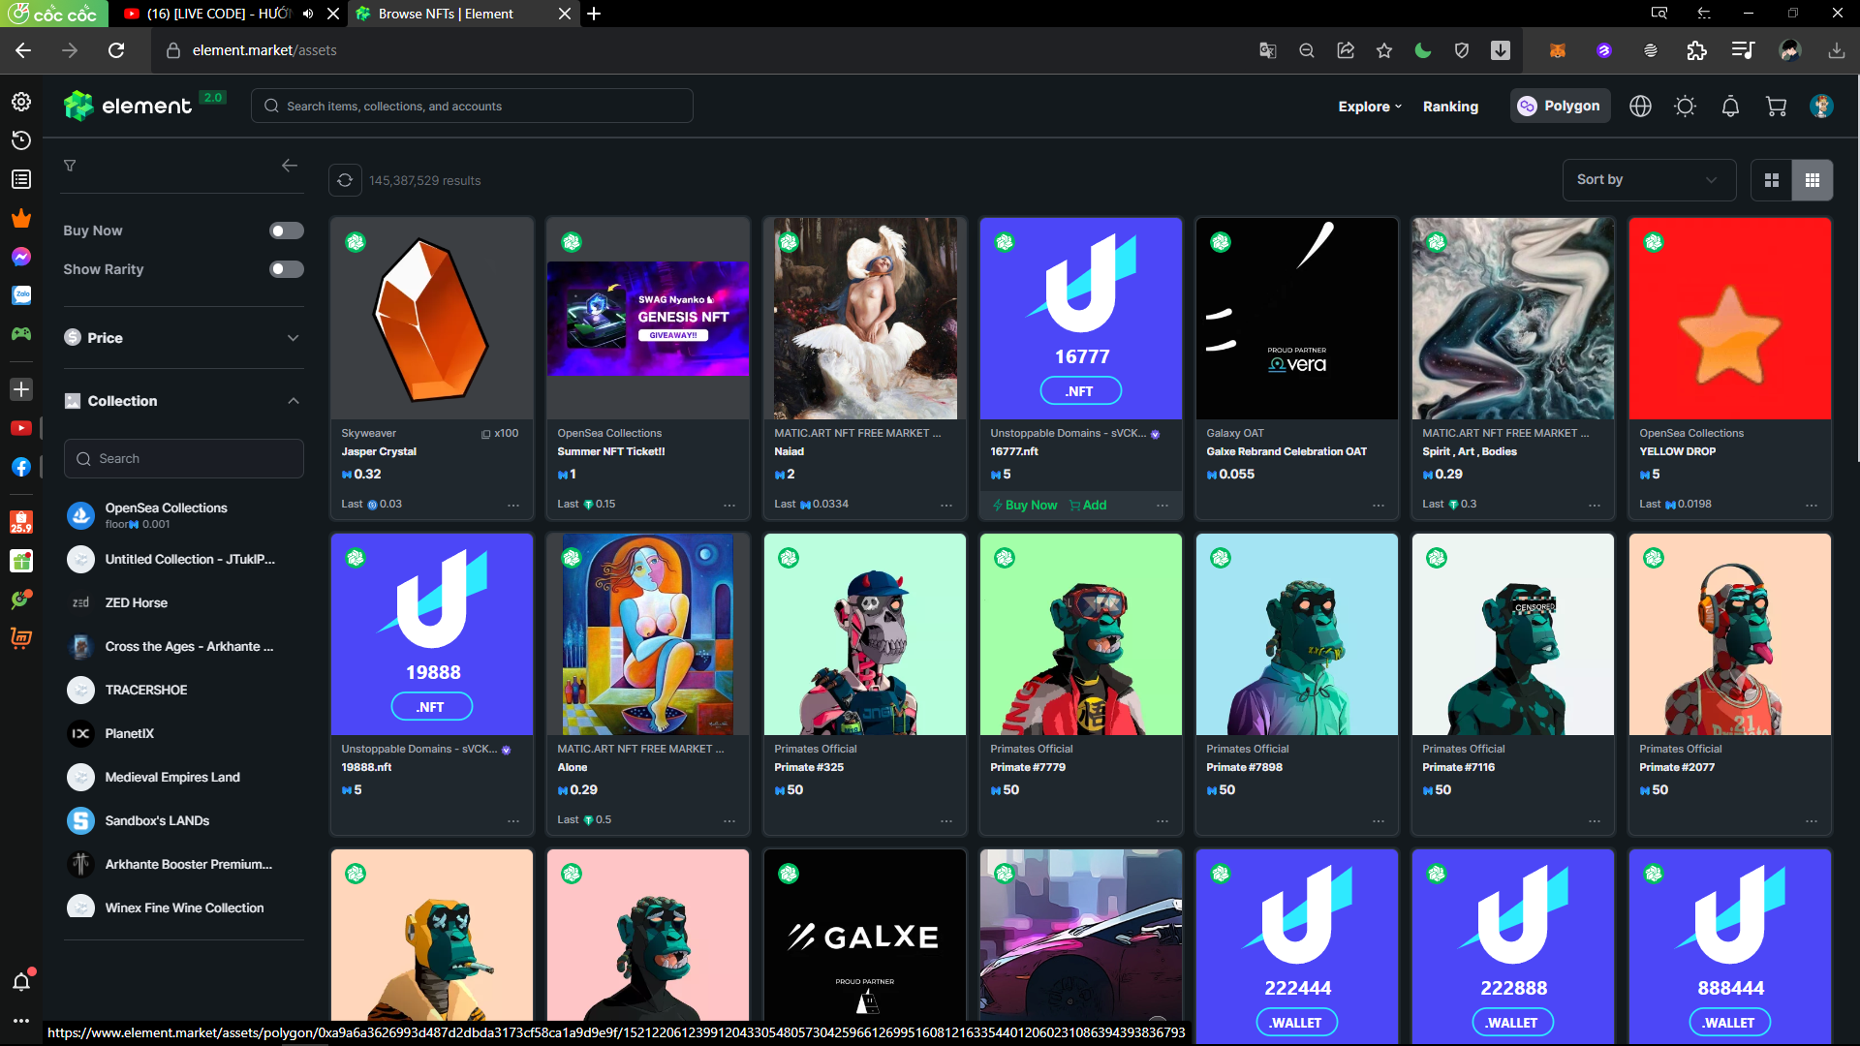1860x1046 pixels.
Task: Collapse filter sidebar with left arrow
Action: tap(289, 166)
